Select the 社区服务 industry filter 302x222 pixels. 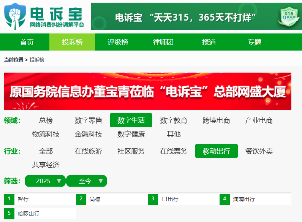(x=131, y=151)
